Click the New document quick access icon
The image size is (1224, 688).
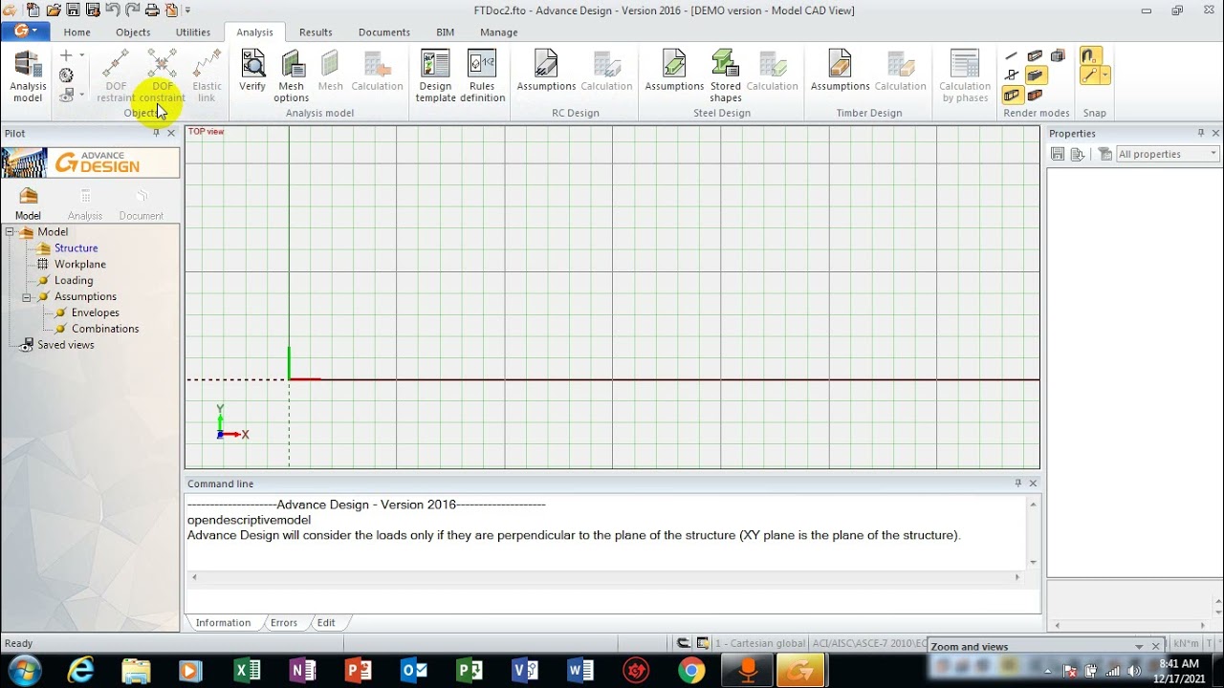[x=33, y=11]
